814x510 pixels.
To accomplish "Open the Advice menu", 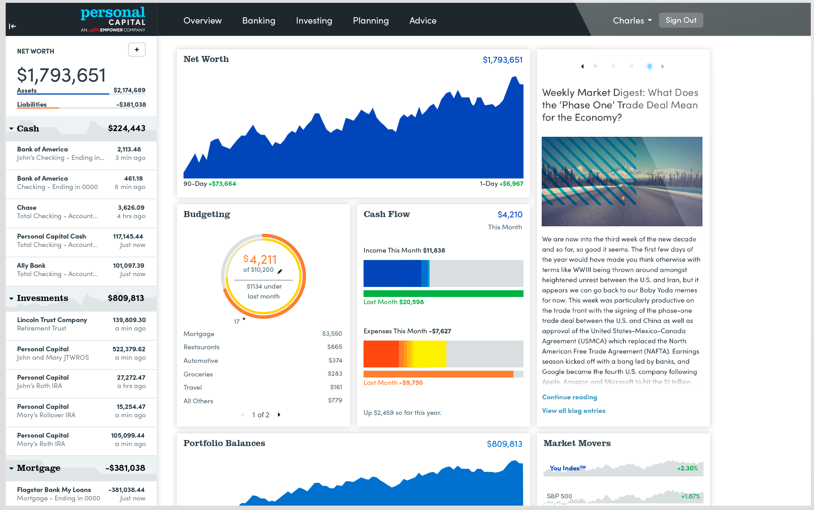I will [x=423, y=20].
